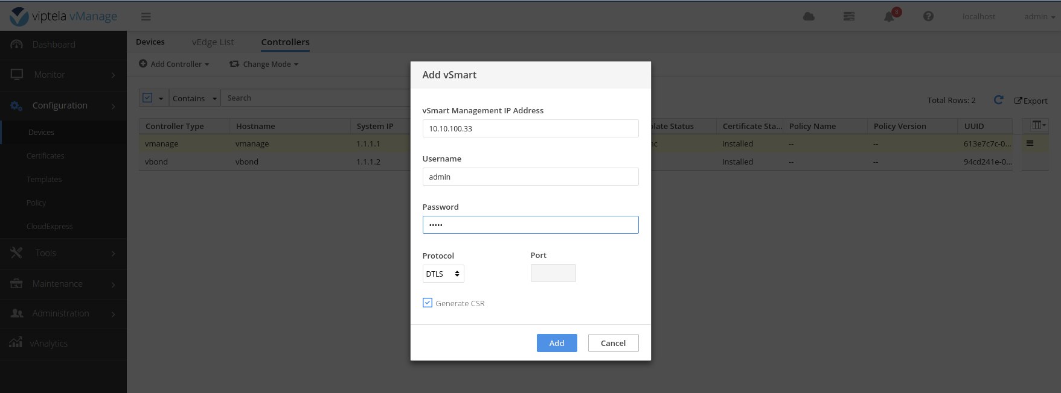Uncheck the Generate CSR checkbox

[x=428, y=303]
